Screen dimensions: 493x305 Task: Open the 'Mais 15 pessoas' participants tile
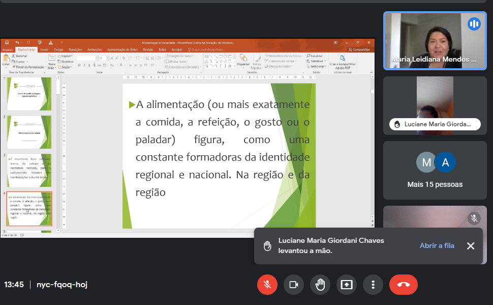[435, 170]
